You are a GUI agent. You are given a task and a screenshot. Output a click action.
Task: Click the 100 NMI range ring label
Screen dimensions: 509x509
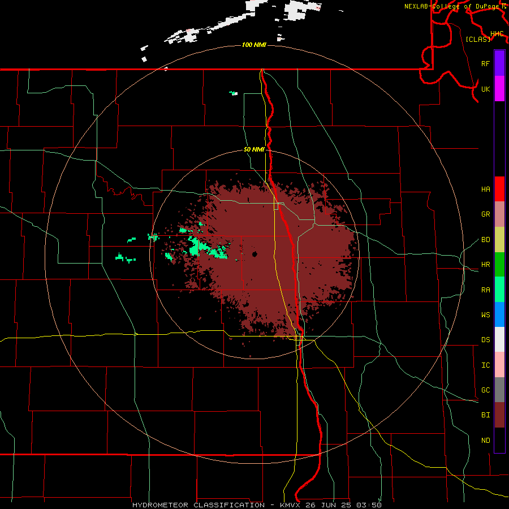click(254, 45)
